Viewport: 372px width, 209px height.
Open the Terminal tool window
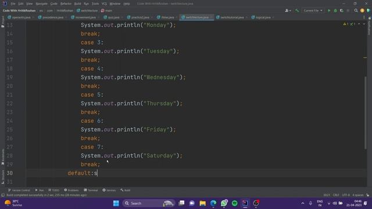[x=91, y=190]
